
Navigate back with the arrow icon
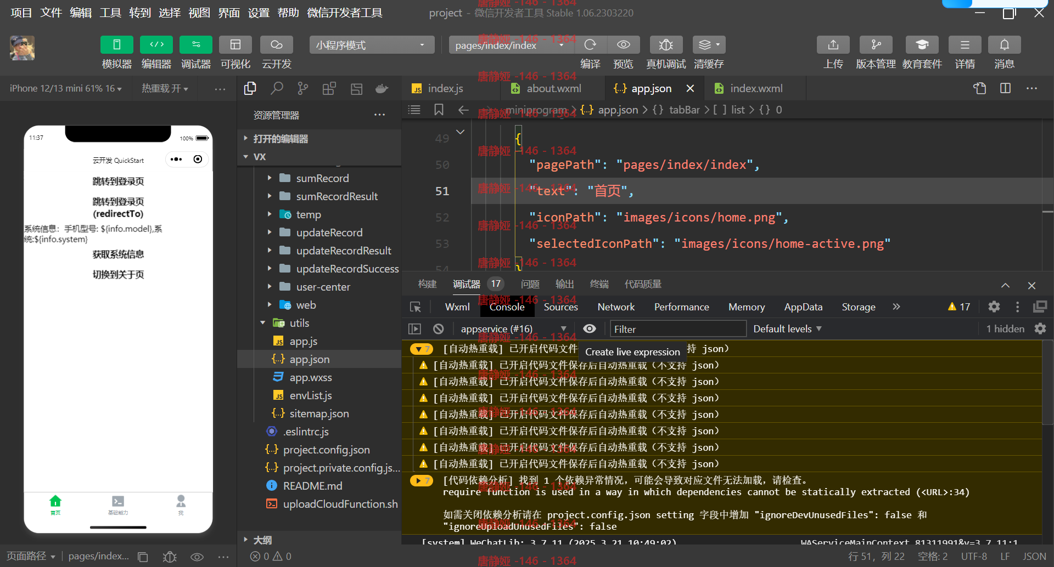[x=463, y=110]
